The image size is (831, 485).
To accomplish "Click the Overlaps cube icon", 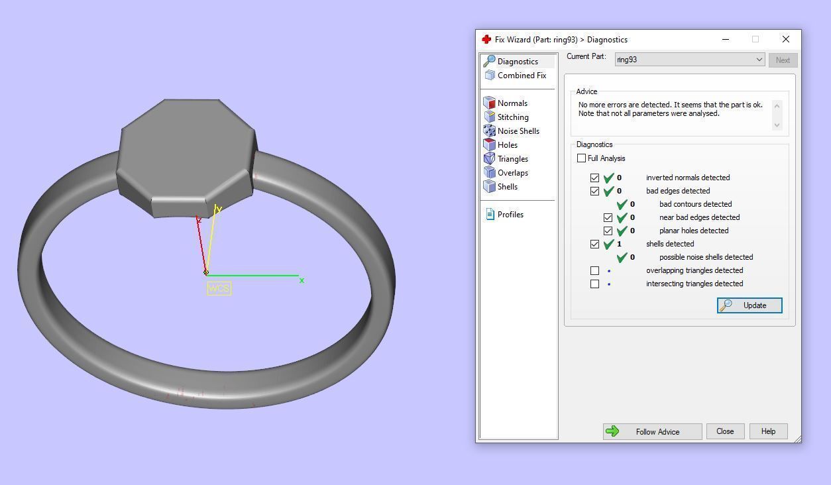I will point(490,172).
